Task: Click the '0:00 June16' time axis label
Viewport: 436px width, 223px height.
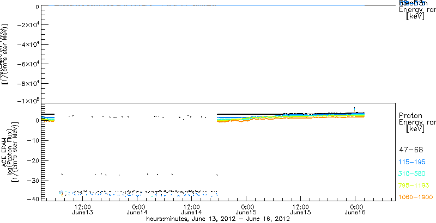Action: (355, 209)
